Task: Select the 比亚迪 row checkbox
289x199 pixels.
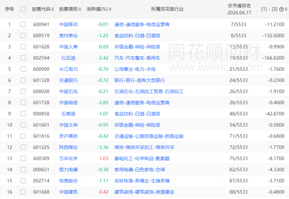Action: (x=23, y=58)
